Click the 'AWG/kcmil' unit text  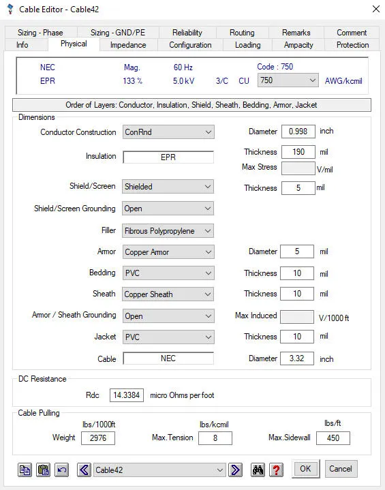click(x=343, y=81)
